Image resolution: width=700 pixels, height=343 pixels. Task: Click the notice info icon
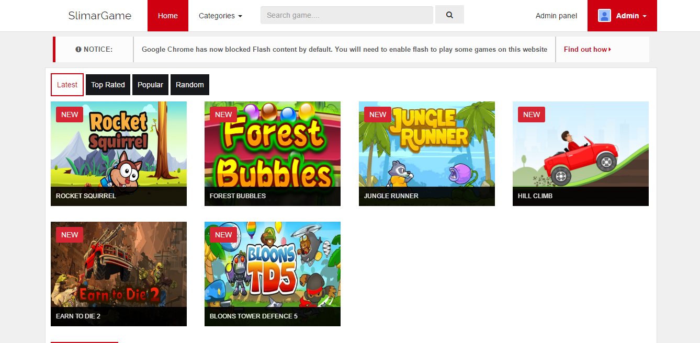[x=78, y=49]
